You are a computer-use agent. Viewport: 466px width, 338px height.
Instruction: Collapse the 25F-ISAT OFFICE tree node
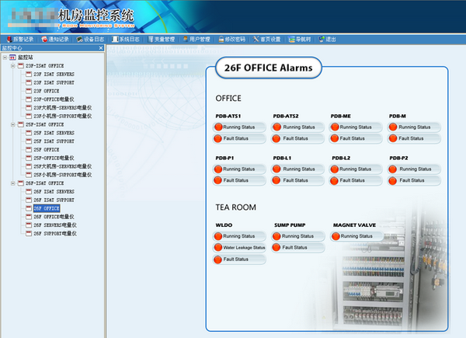(13, 124)
